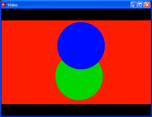The image size is (152, 117).
Task: Click the top-left corner of the title bar
Action: [x=1, y=1]
